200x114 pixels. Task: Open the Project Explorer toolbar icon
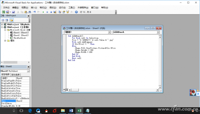(x=60, y=12)
